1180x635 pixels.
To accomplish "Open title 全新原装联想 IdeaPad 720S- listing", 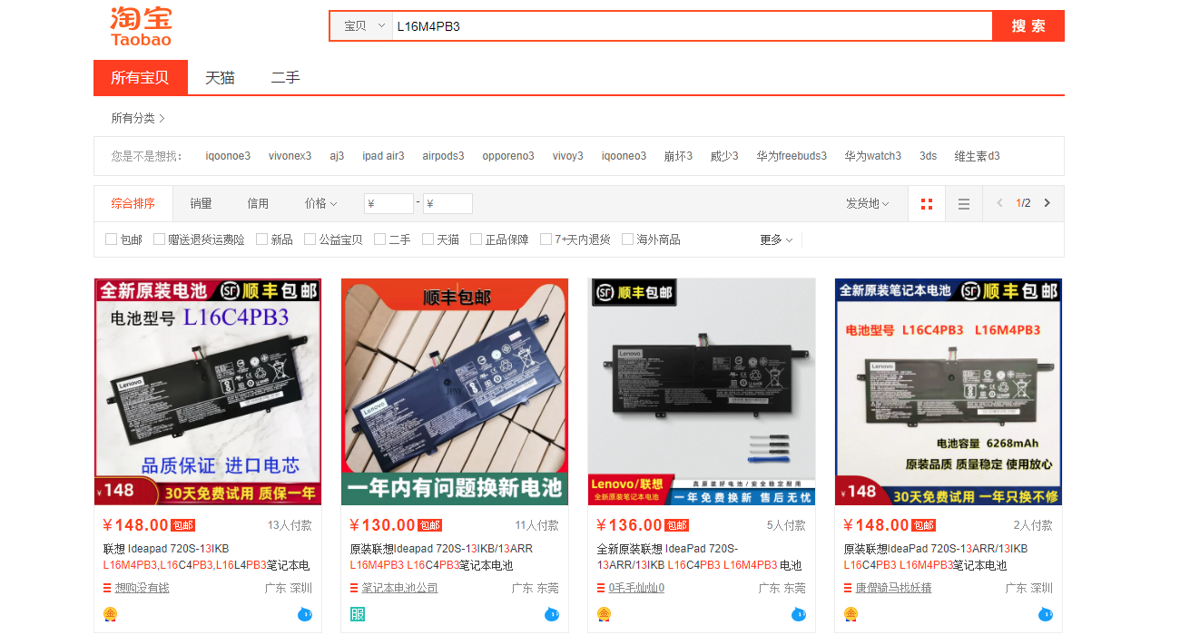I will [x=700, y=557].
